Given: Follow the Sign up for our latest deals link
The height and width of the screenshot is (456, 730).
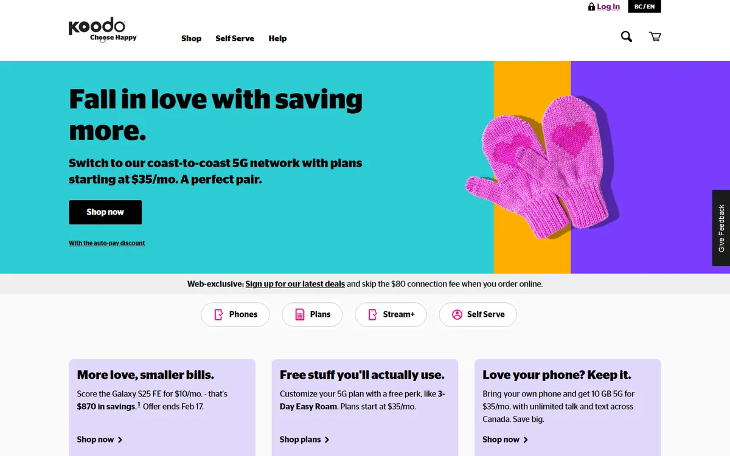Looking at the screenshot, I should [295, 284].
